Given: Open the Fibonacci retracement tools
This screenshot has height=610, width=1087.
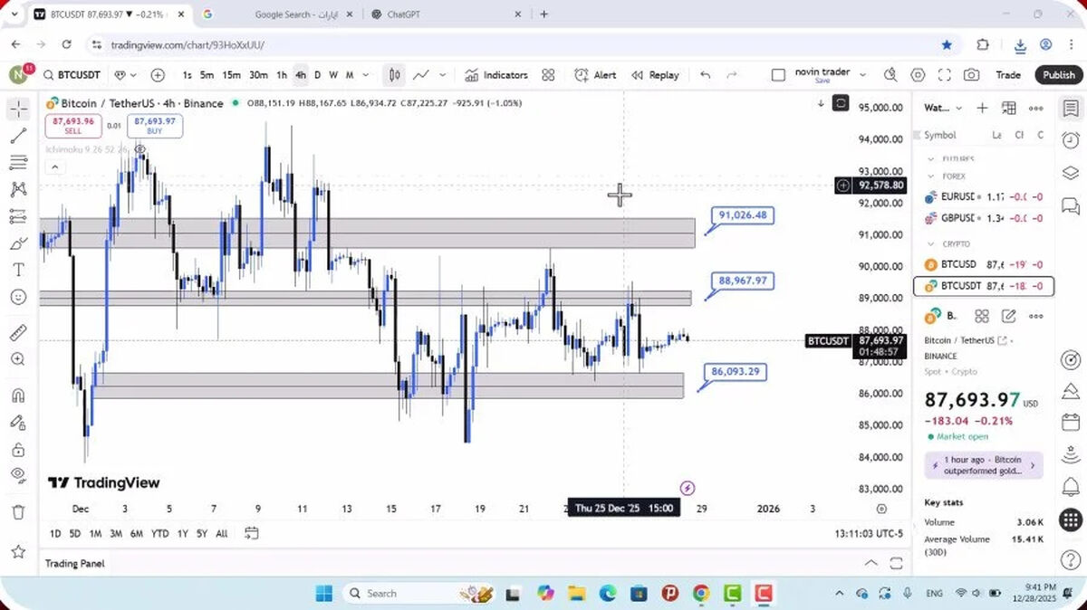Looking at the screenshot, I should point(18,163).
